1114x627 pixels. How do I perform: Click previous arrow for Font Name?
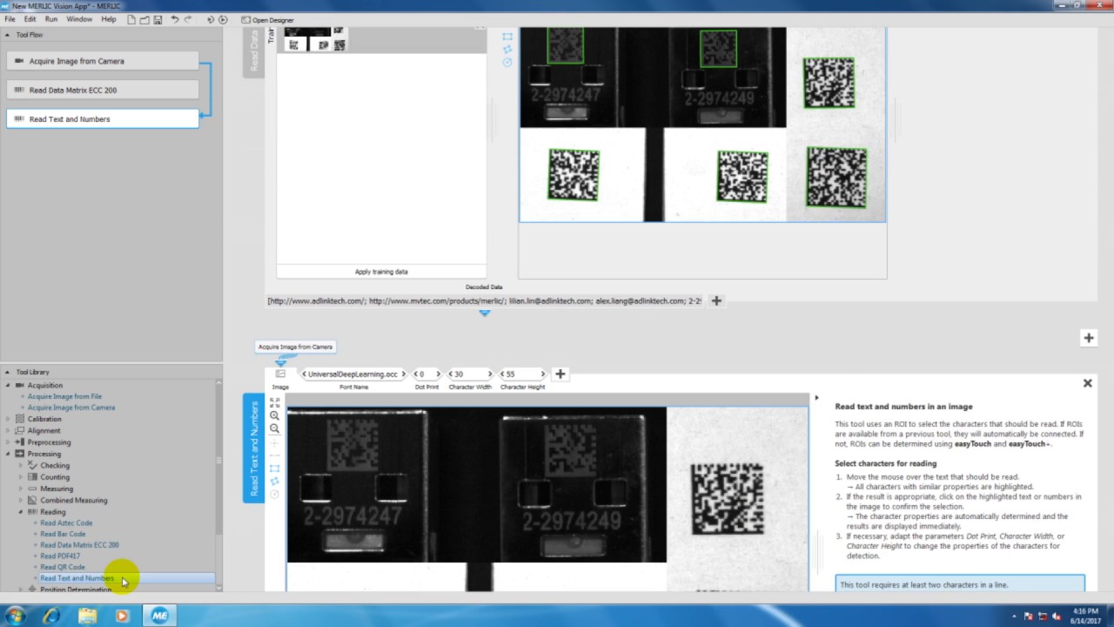point(304,374)
